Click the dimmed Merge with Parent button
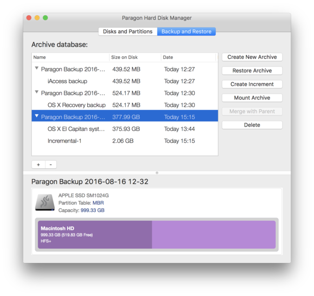 252,111
